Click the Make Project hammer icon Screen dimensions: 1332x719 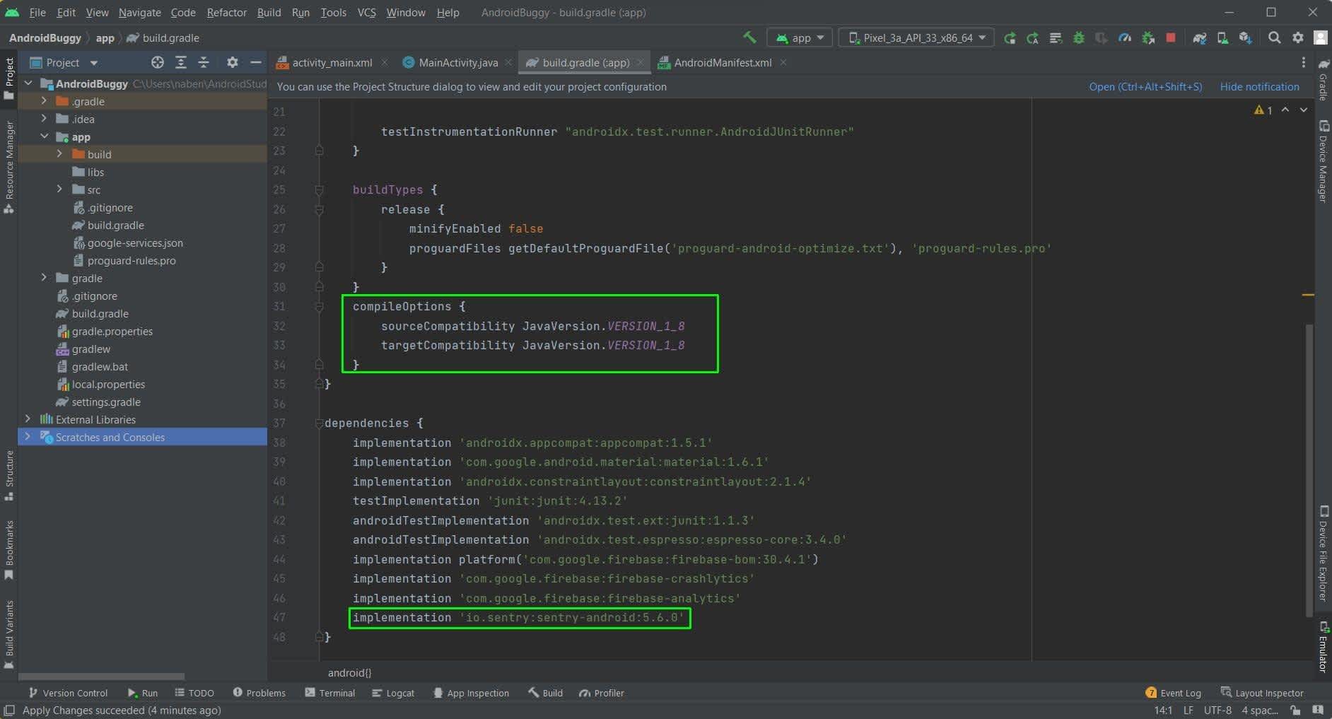coord(749,37)
